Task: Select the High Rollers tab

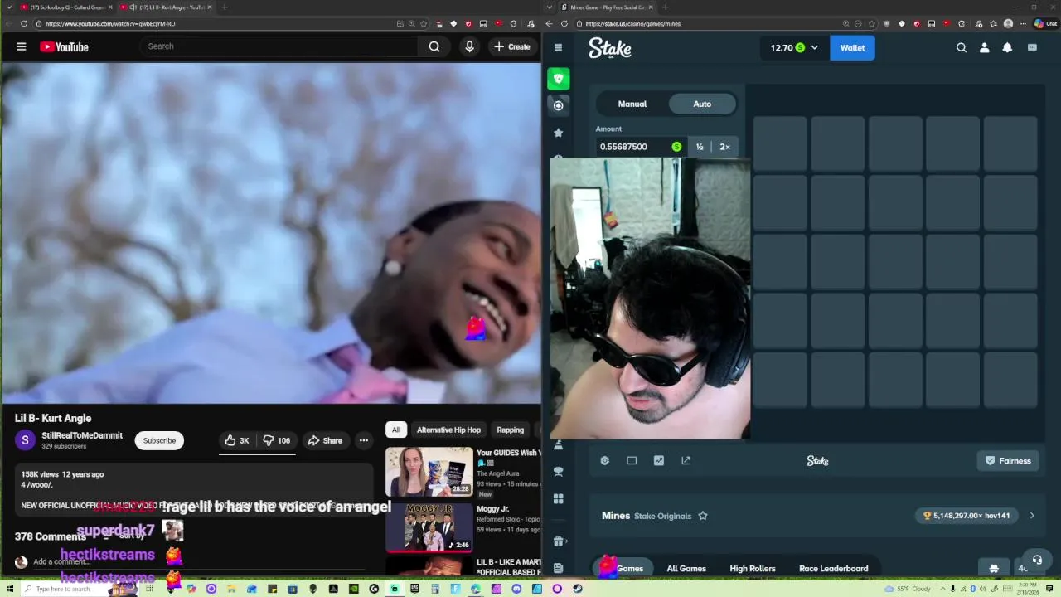Action: (x=753, y=569)
